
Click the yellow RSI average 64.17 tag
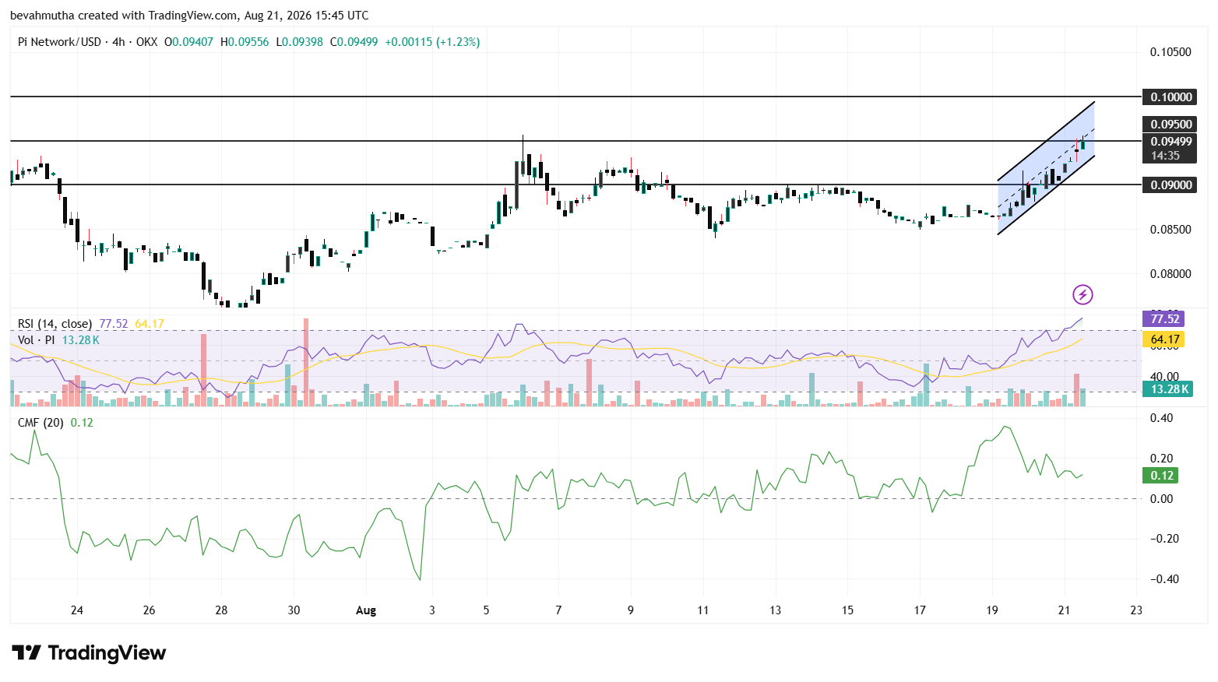click(1165, 339)
